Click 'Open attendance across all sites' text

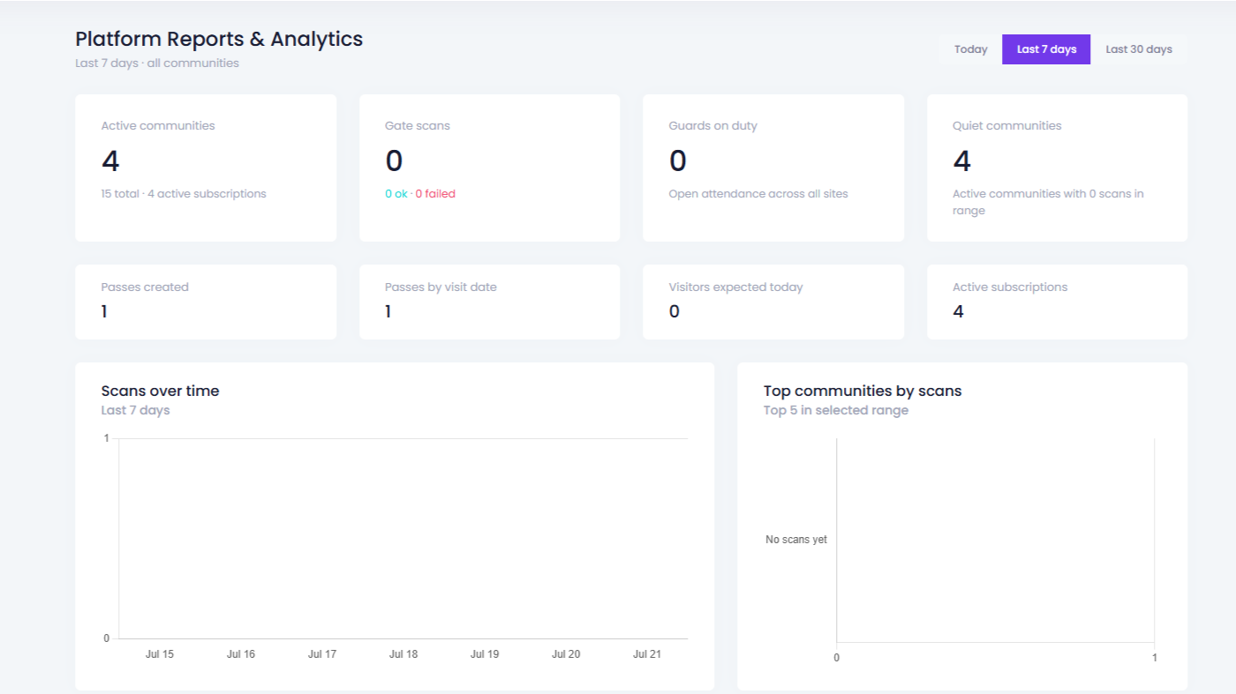tap(758, 194)
